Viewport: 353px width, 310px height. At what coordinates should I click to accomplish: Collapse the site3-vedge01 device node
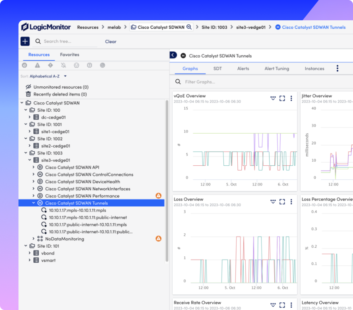tap(29, 160)
